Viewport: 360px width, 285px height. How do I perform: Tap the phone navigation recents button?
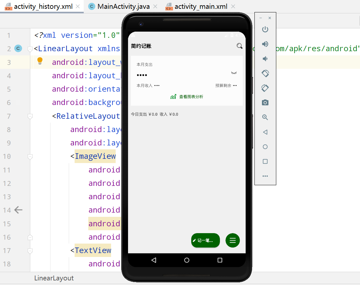click(x=220, y=260)
